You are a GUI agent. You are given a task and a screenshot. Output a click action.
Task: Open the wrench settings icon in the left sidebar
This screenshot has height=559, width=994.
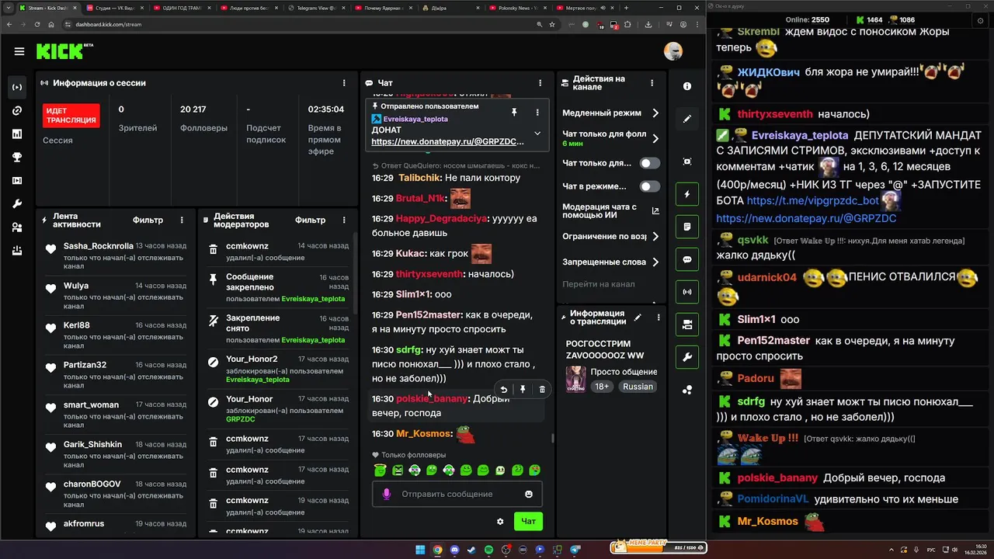(x=17, y=203)
